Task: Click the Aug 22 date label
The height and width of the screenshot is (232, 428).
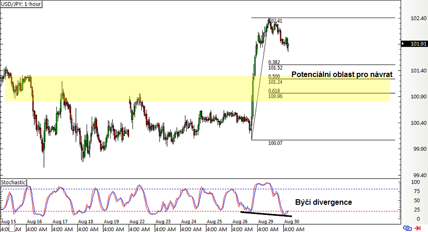Action: point(137,222)
